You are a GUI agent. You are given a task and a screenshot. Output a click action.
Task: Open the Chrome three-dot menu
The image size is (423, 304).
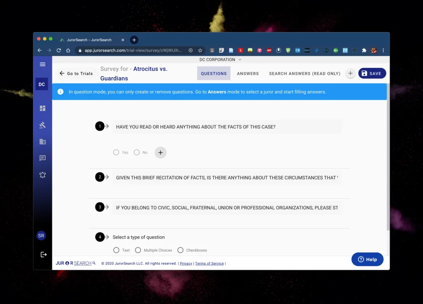click(x=383, y=50)
